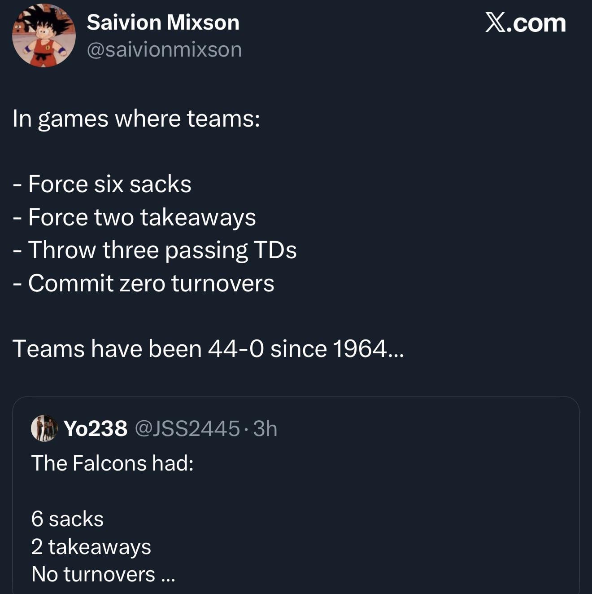
Task: Click the "6 sacks" line in quote
Action: (x=67, y=519)
